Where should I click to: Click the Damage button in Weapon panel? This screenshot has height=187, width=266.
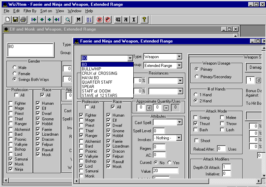pos(254,67)
